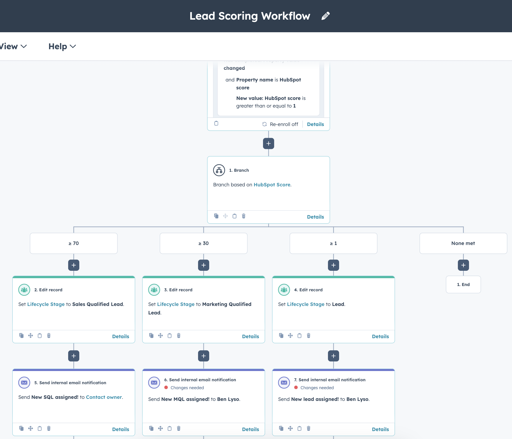
Task: Click the HubSpot Score link in the Branch card
Action: pyautogui.click(x=272, y=185)
